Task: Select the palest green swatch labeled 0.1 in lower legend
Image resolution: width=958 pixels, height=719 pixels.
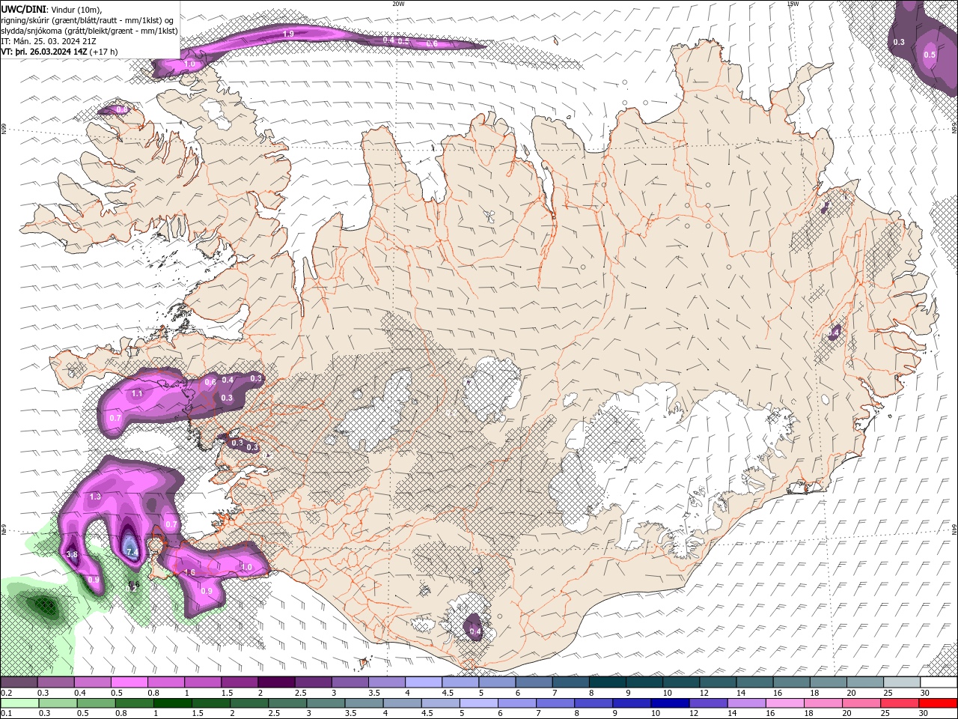Action: pos(19,703)
